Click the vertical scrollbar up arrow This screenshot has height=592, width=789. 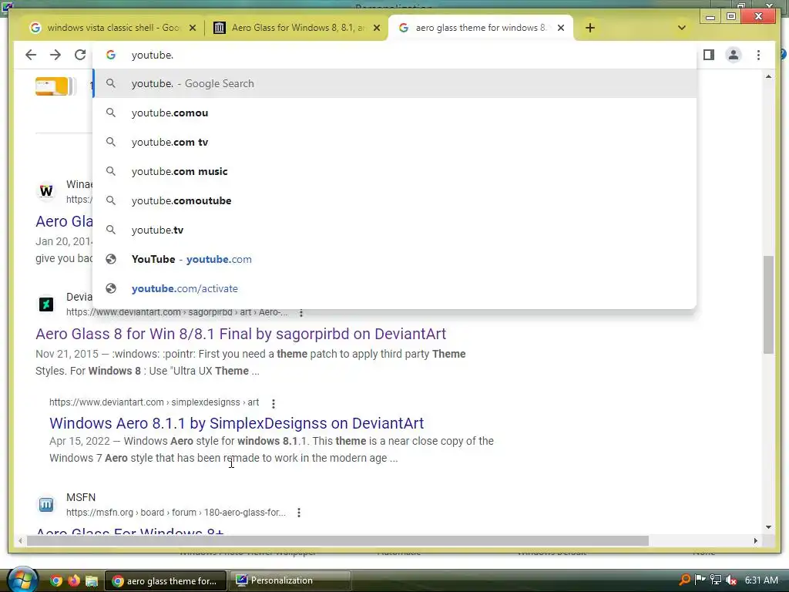[x=768, y=76]
